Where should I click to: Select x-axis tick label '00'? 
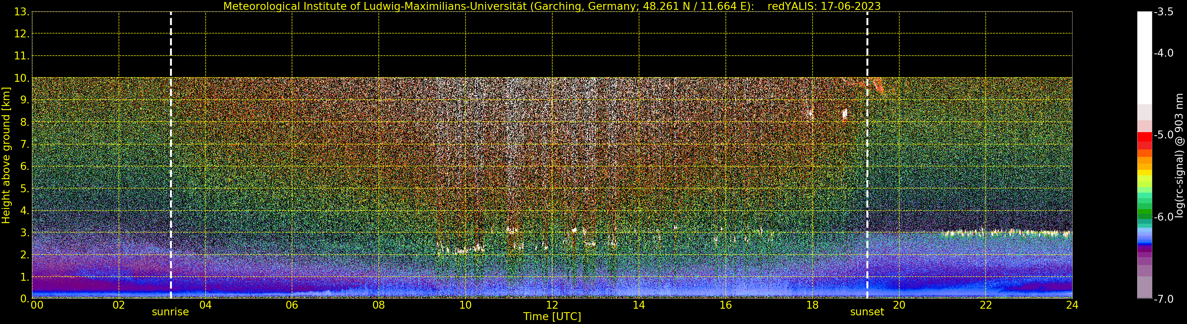[x=37, y=305]
